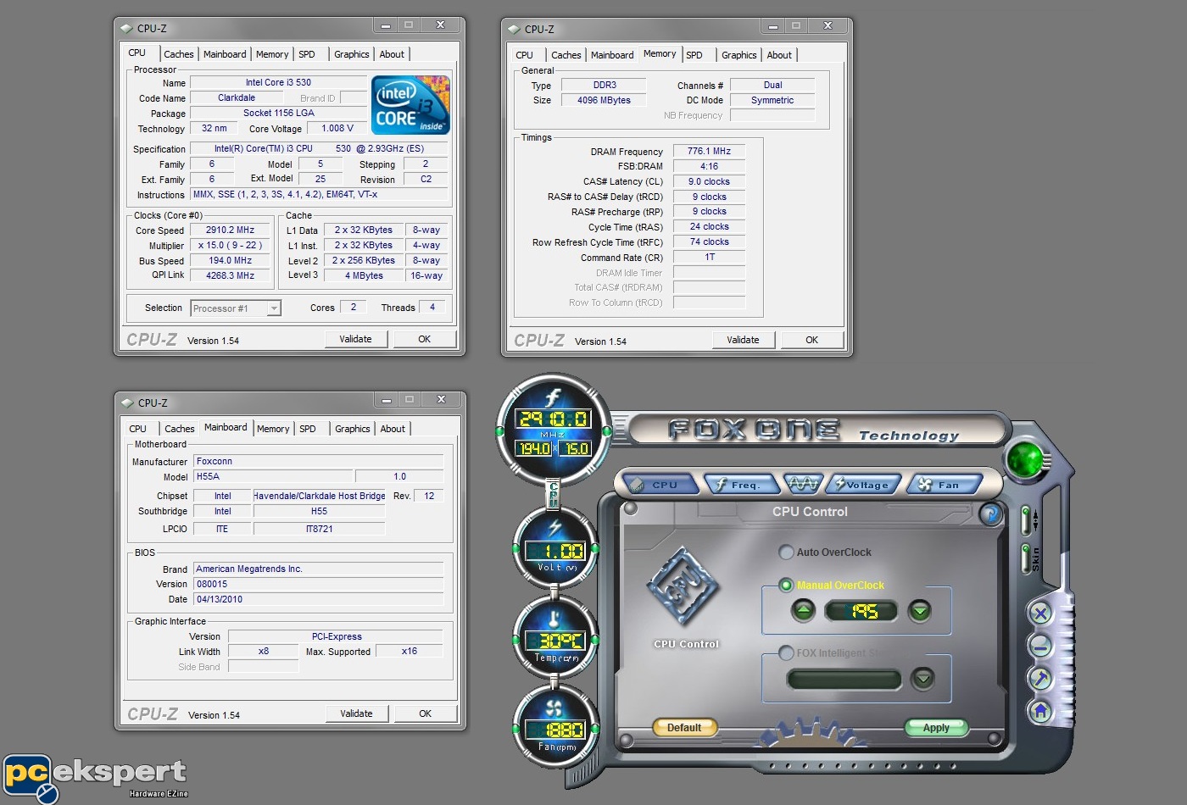Click the green dot right of fan gauge
Screen dimensions: 1187x805
coord(594,727)
